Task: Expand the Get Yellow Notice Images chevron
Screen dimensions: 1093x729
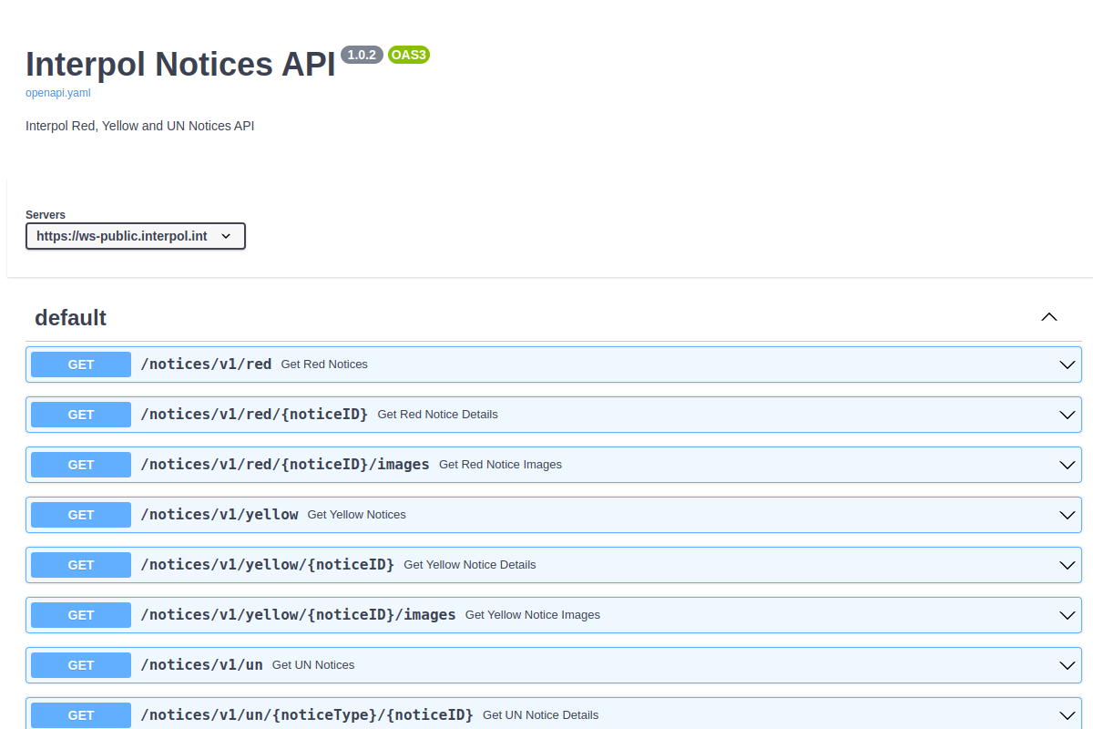Action: (x=1068, y=615)
